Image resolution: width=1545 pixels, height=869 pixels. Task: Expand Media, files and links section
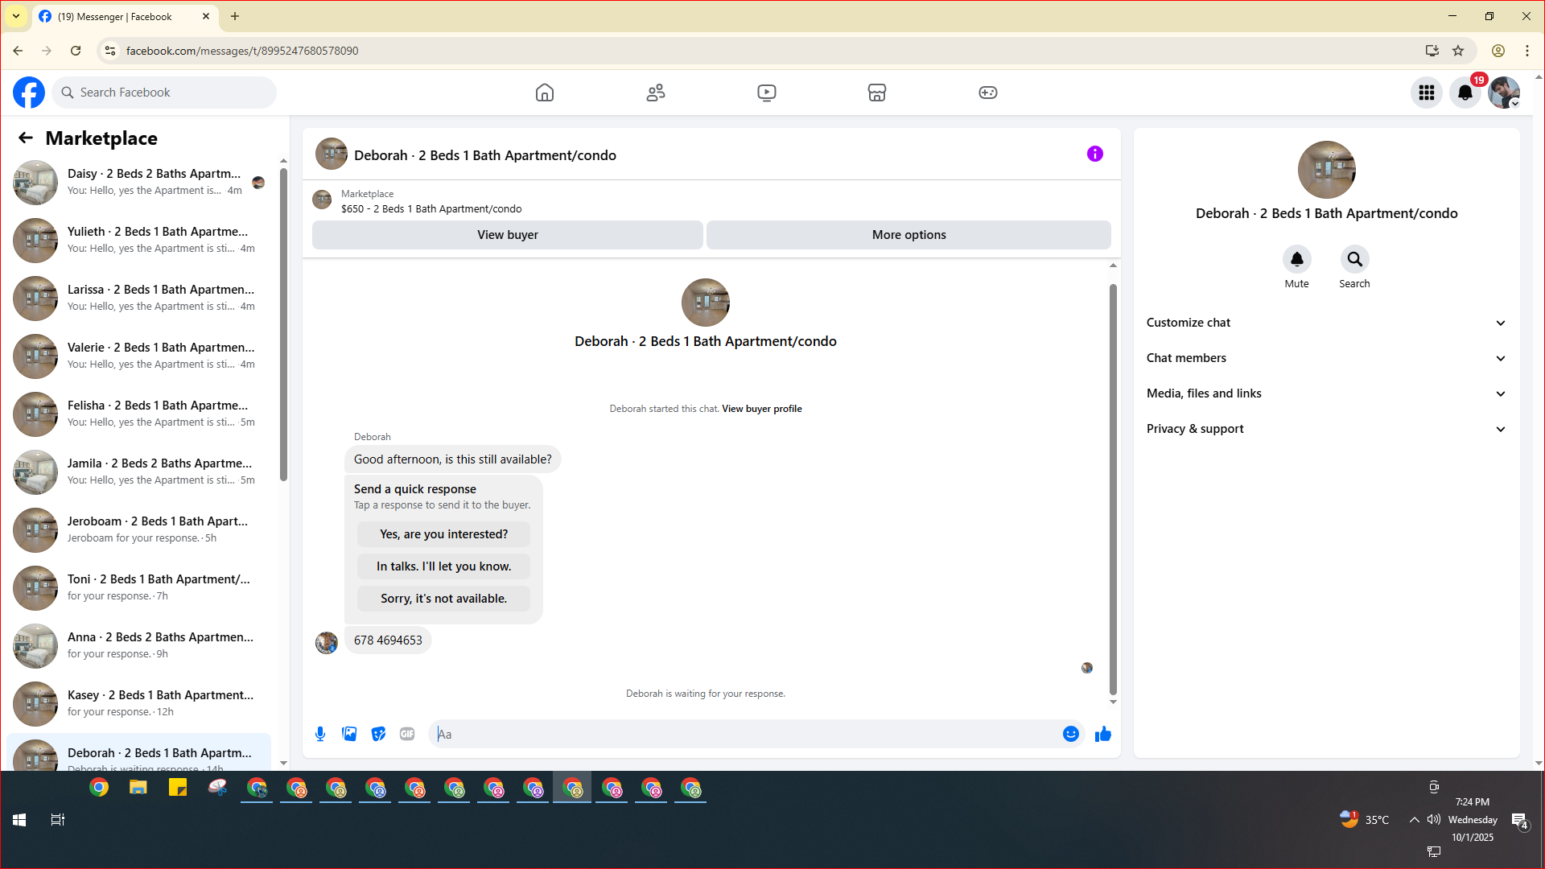1327,393
